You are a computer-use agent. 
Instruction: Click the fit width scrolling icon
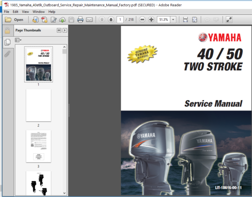185,20
